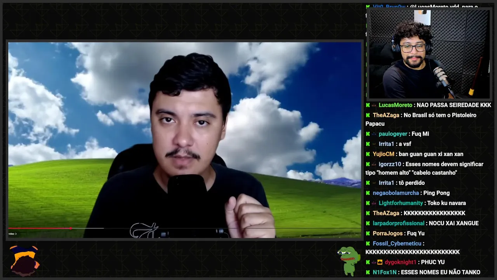Click the message 'ESSES NOMES EU NÃO TANKO'

tap(441, 272)
